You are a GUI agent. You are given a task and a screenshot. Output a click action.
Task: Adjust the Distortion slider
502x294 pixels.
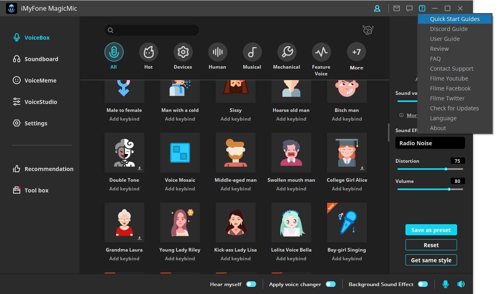click(x=430, y=169)
